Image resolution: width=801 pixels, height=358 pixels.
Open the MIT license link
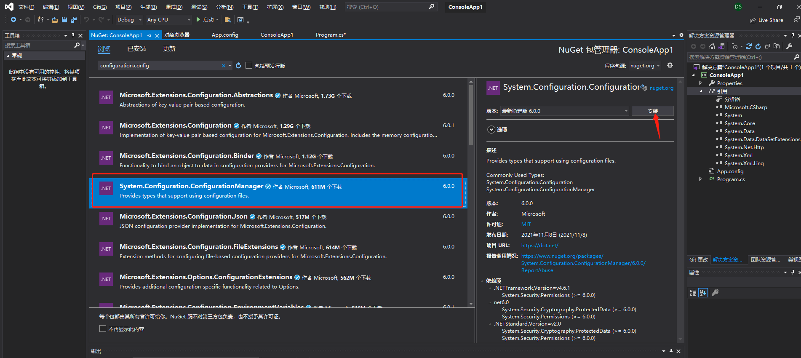(x=526, y=224)
